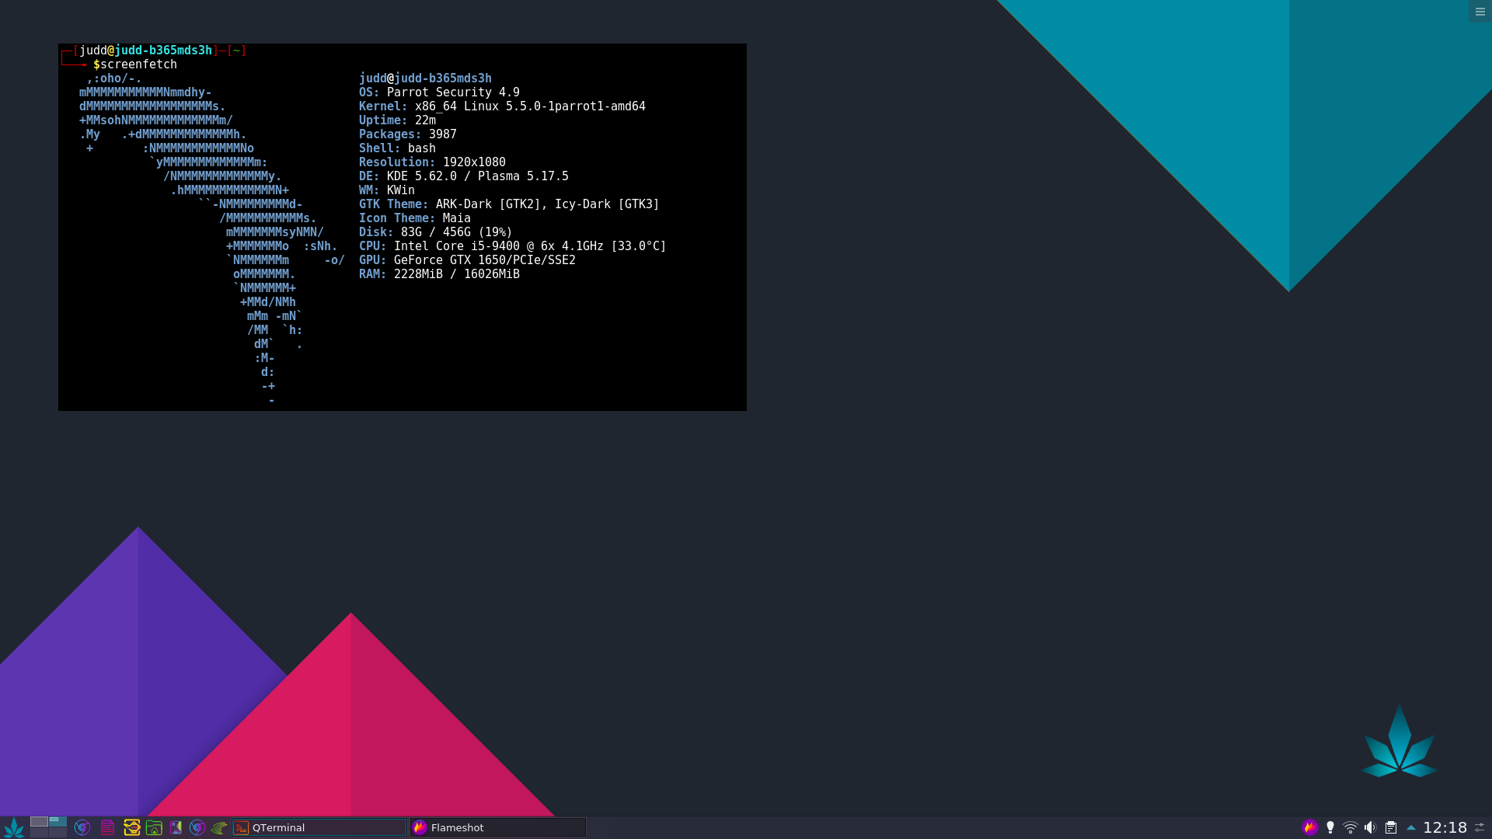Viewport: 1492px width, 839px height.
Task: Click the 'Uptime: 22m' line
Action: click(397, 120)
